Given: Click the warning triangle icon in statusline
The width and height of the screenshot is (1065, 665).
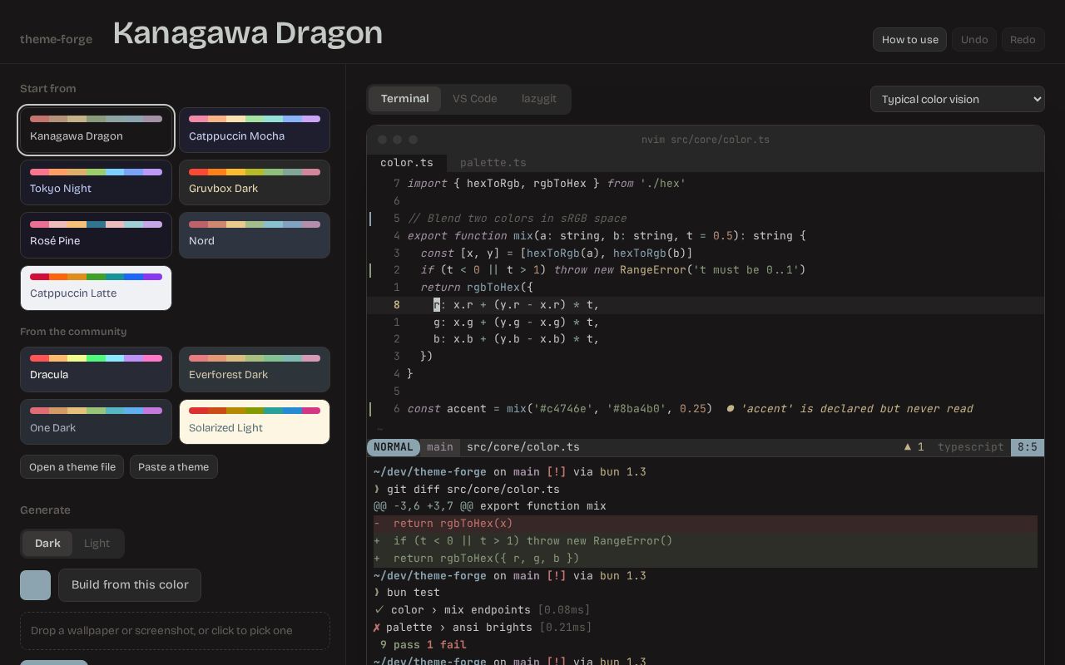Looking at the screenshot, I should 908,447.
